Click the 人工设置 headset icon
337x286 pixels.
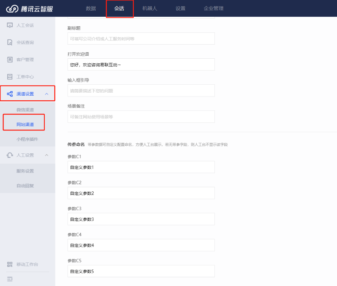pyautogui.click(x=10, y=155)
